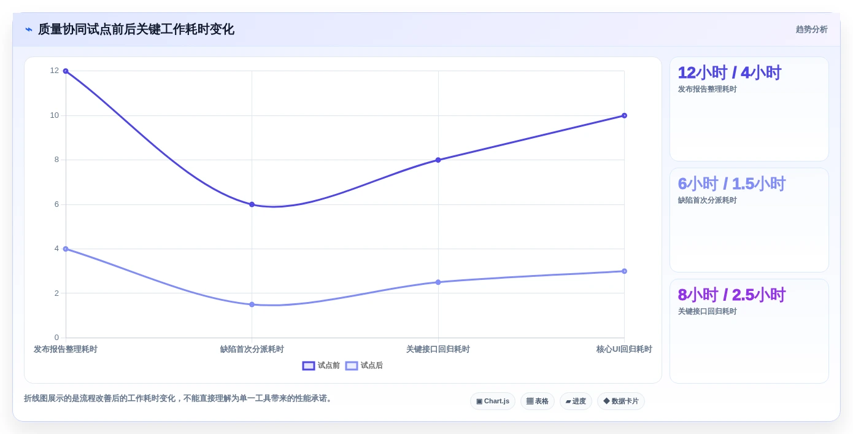
Task: Open the 6小时 / 1.5小时 stat card
Action: (x=749, y=220)
